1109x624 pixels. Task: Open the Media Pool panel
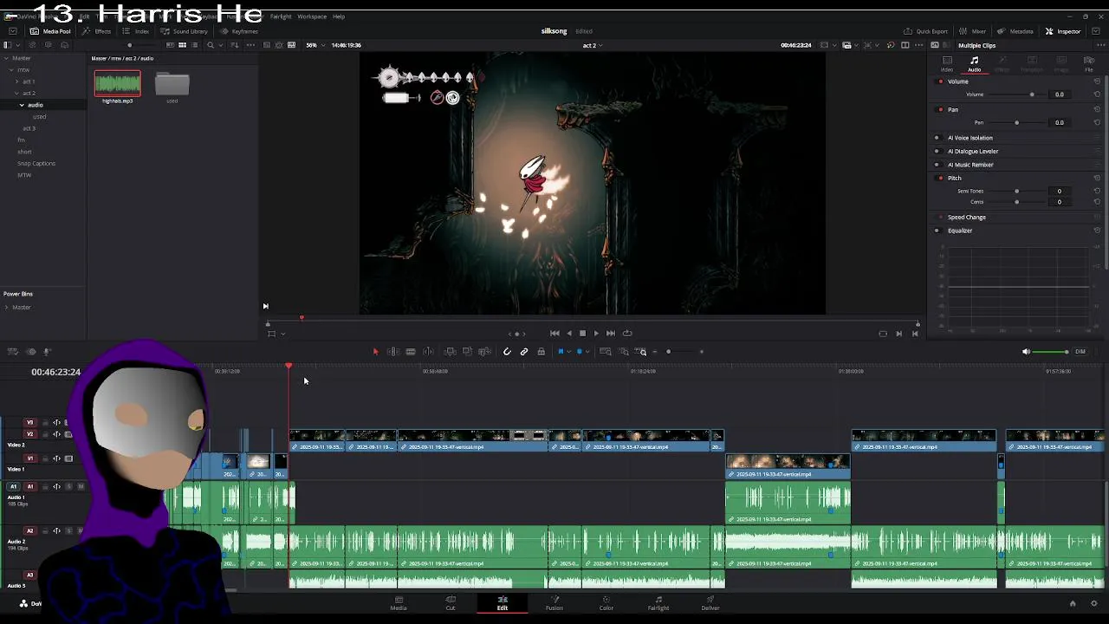click(x=51, y=31)
